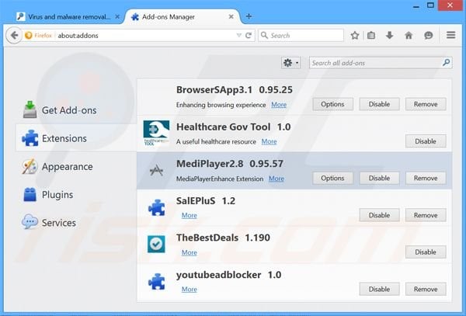Close the Virus and malware removal tab
Screen dimensions: 466x316
click(117, 16)
